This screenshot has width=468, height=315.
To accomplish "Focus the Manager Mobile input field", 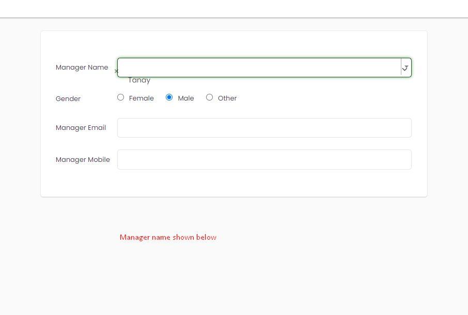I will click(x=264, y=159).
